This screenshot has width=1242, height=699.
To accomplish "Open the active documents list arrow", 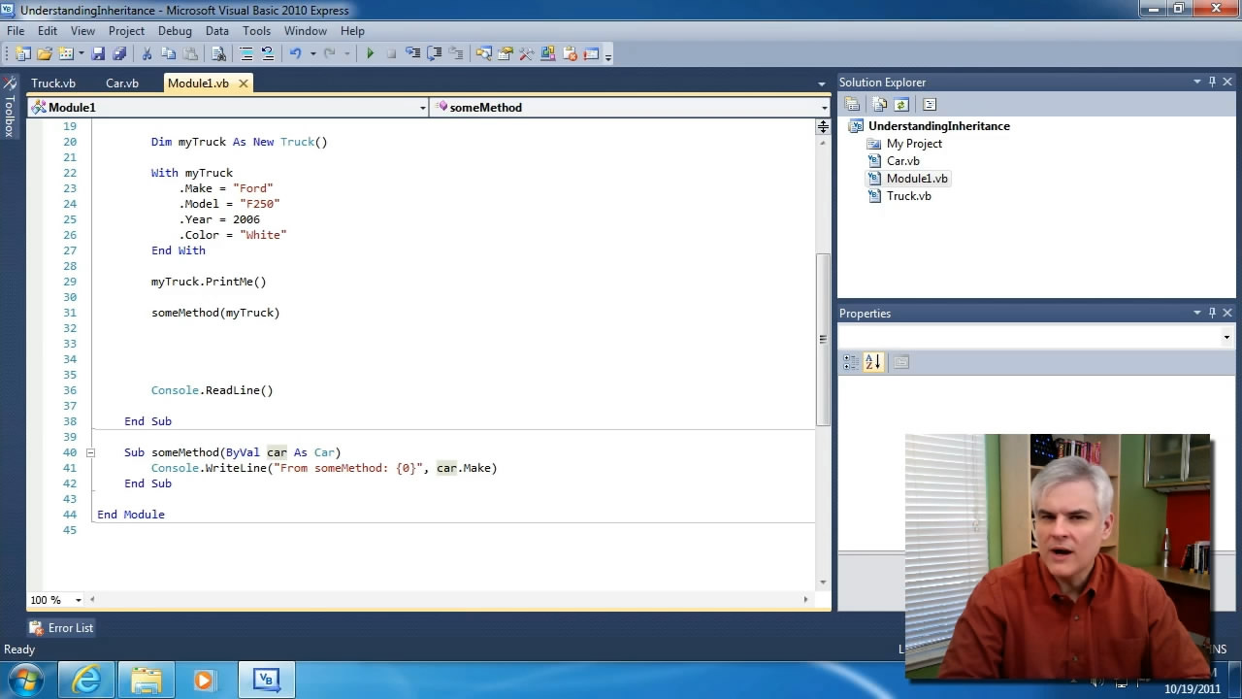I will [x=821, y=84].
